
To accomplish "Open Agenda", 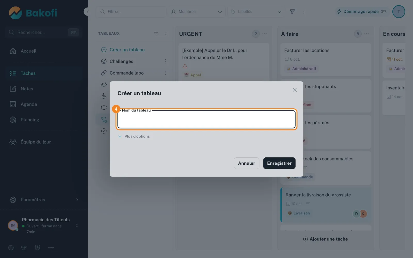I will point(44,104).
